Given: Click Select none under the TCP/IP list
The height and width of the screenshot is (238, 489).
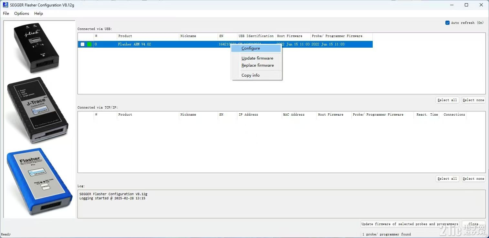Looking at the screenshot, I should point(473,179).
